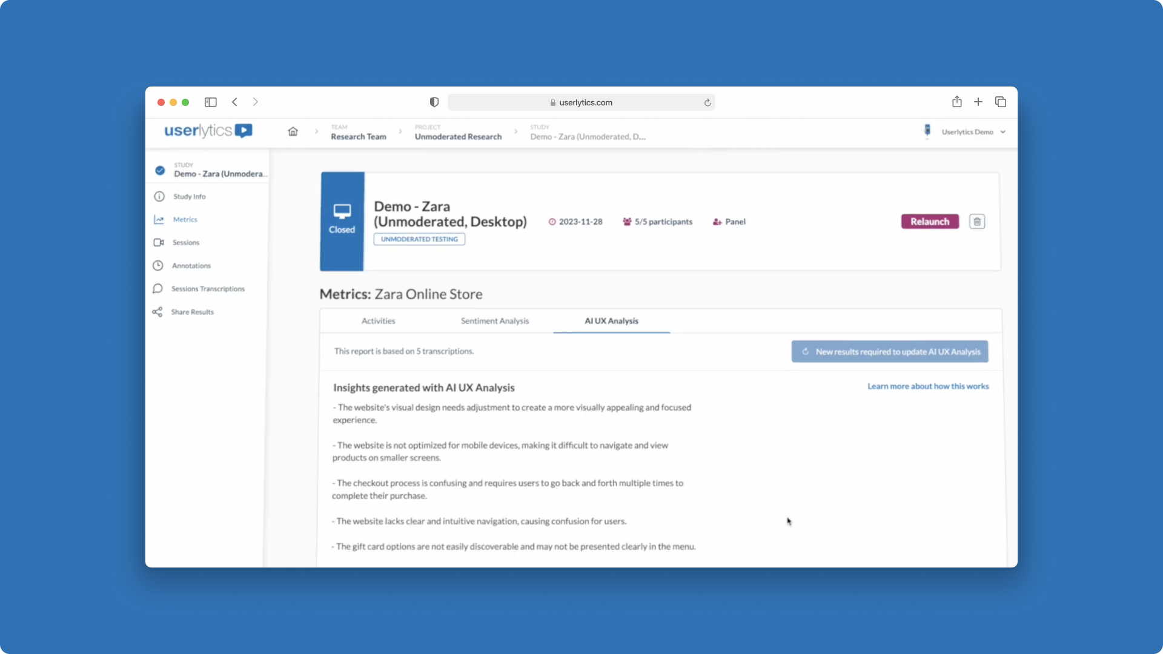Open Study Info in sidebar
The height and width of the screenshot is (654, 1163).
pyautogui.click(x=189, y=196)
